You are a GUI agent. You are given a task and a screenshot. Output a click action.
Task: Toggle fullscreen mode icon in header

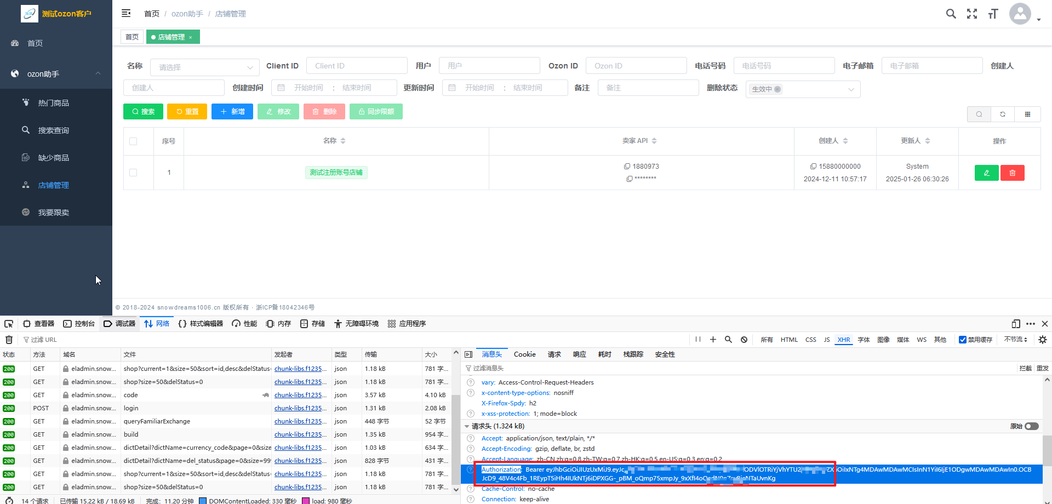click(972, 14)
